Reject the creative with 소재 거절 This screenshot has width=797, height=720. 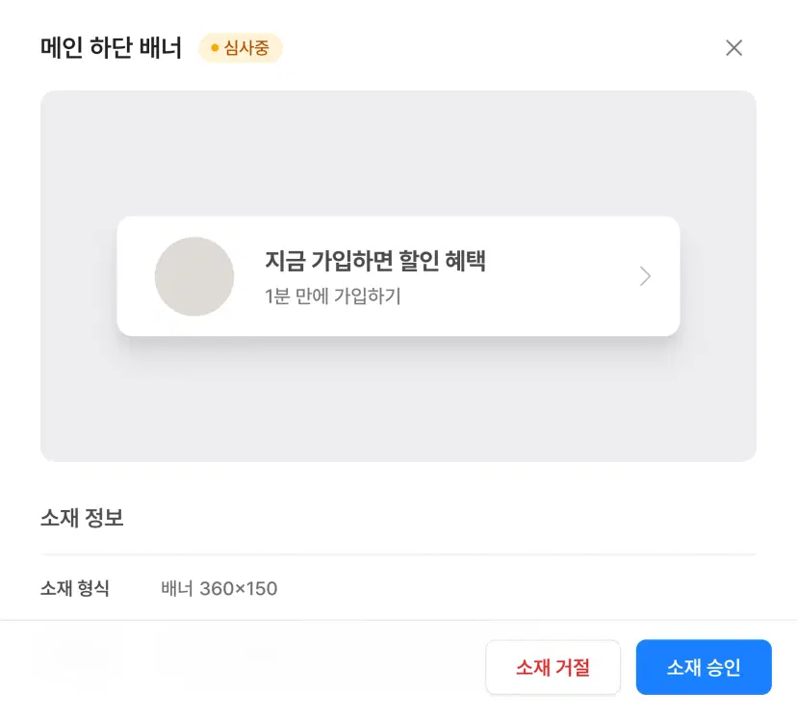(x=553, y=667)
